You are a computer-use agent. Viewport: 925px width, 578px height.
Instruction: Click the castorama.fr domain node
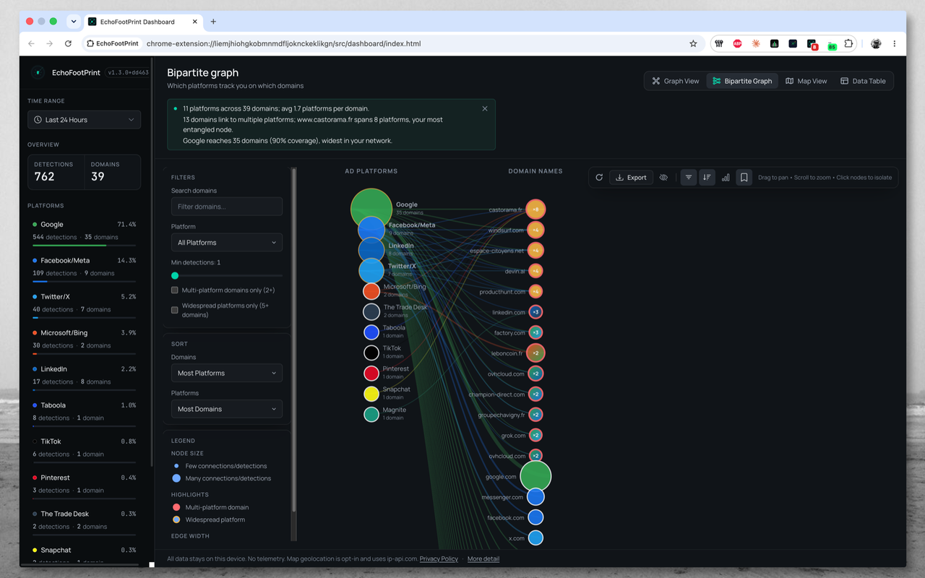535,210
